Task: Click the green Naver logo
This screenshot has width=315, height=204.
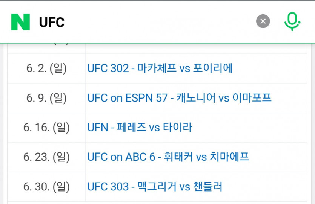Action: [20, 22]
